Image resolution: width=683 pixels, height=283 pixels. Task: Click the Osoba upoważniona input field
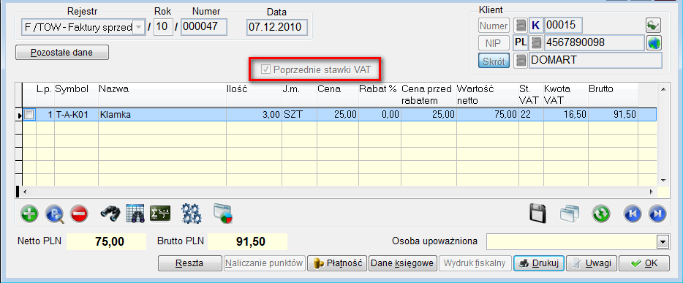click(572, 241)
